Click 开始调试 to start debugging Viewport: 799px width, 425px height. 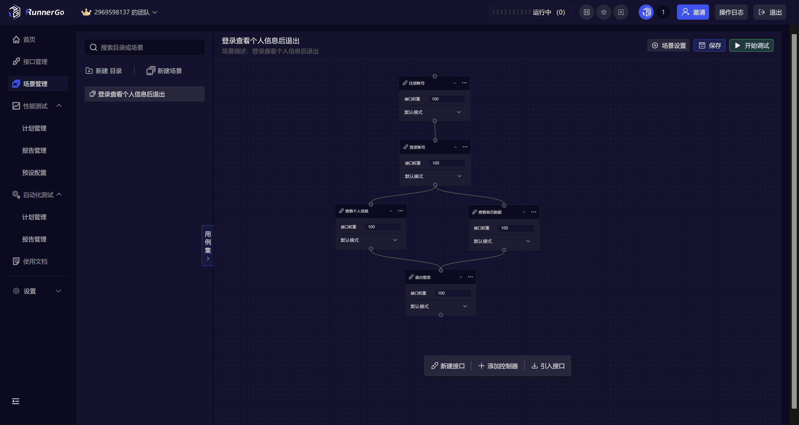click(x=751, y=45)
